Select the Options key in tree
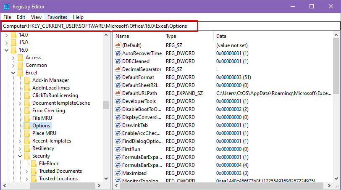341x190 pixels. tap(41, 126)
